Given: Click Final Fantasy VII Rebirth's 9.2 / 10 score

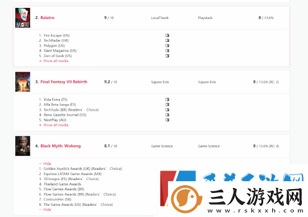Looking at the screenshot, I should pyautogui.click(x=110, y=82).
